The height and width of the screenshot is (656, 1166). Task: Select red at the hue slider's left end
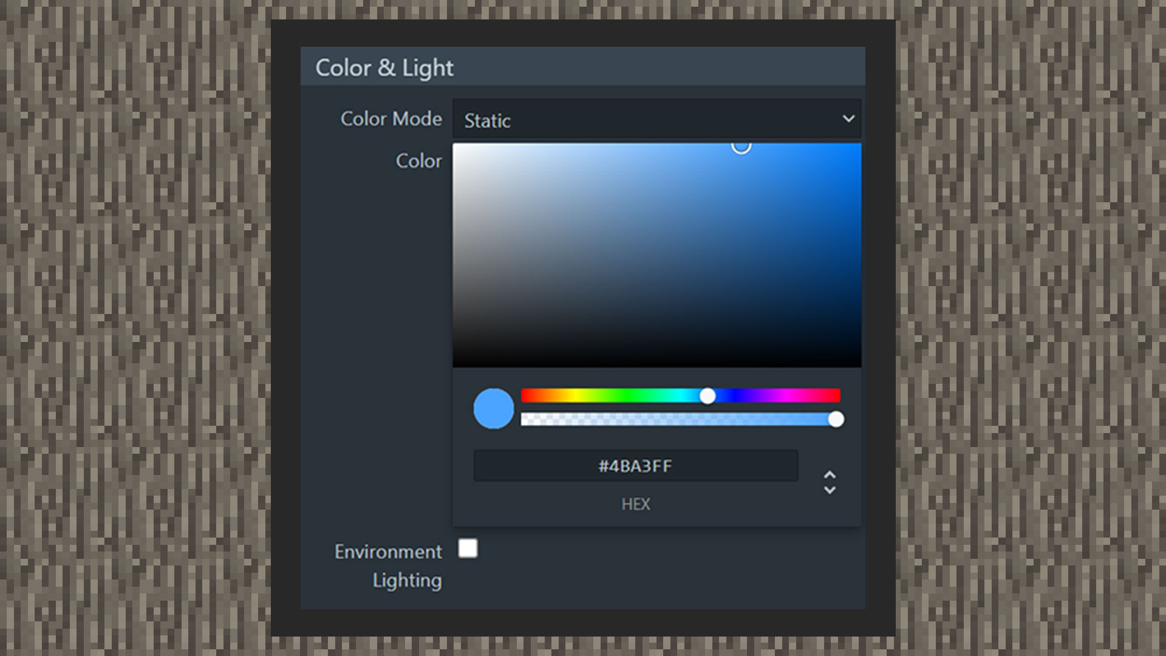click(523, 396)
